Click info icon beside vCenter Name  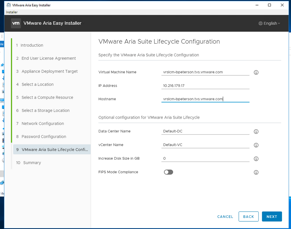click(x=256, y=145)
